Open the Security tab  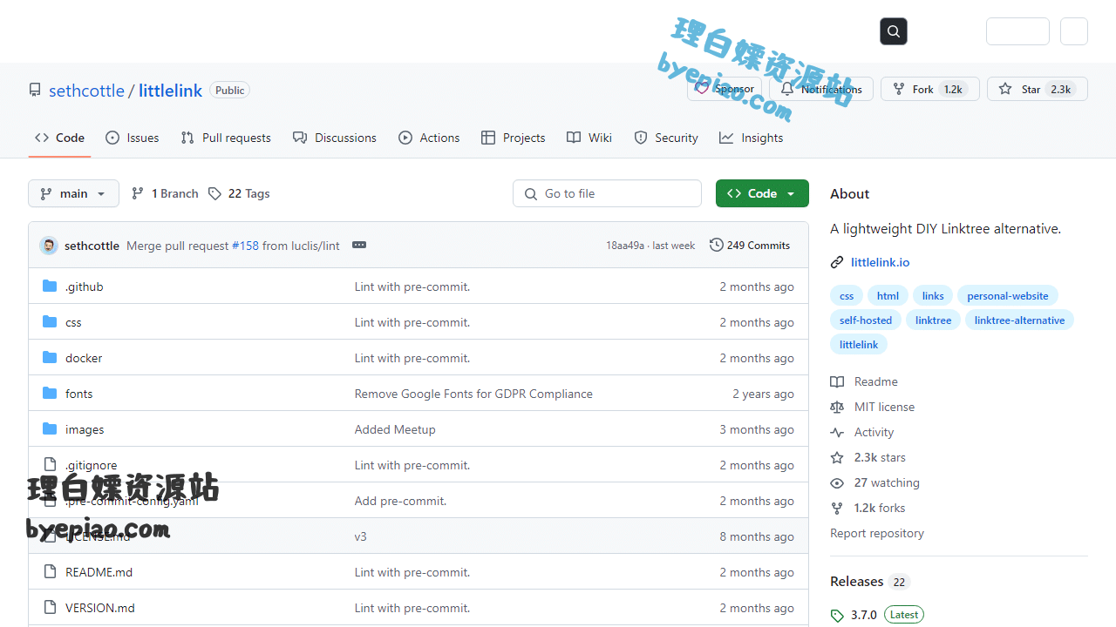666,138
